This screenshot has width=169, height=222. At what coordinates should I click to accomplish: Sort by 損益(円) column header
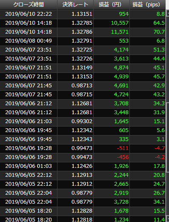(112, 5)
